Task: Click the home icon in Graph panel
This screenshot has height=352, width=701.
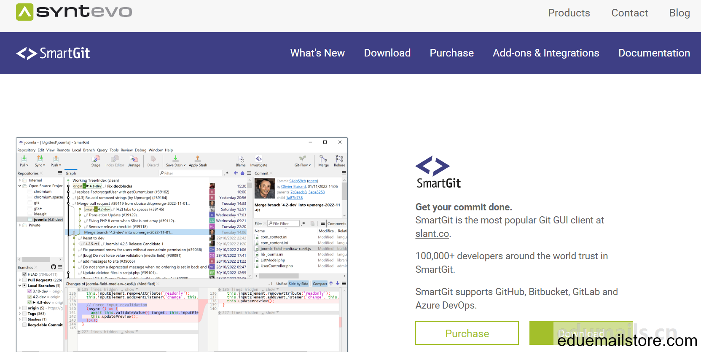Action: (242, 173)
